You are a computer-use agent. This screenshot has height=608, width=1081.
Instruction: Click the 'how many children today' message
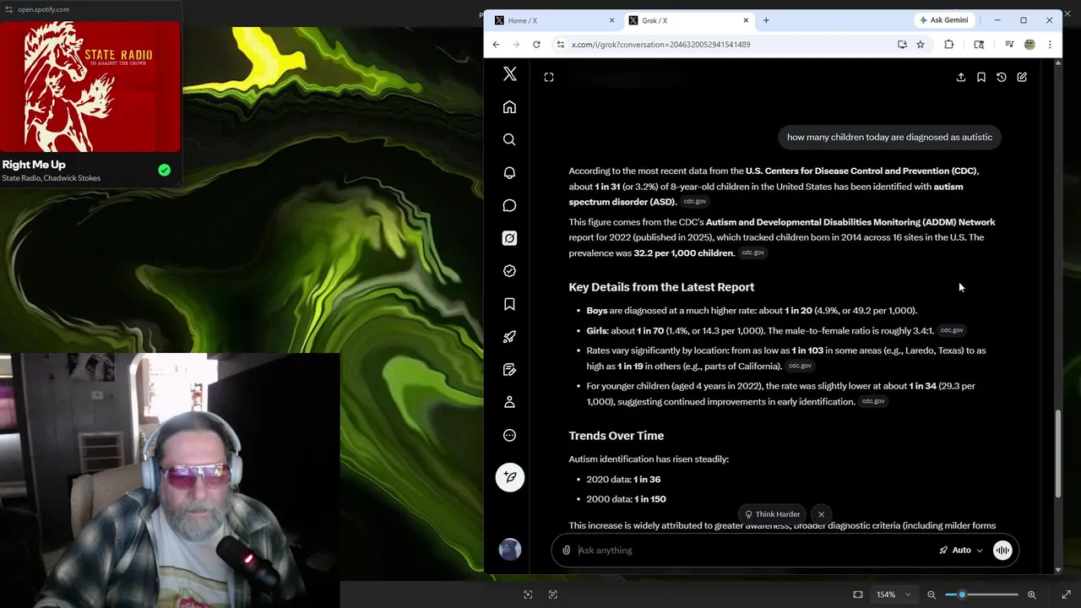[889, 137]
